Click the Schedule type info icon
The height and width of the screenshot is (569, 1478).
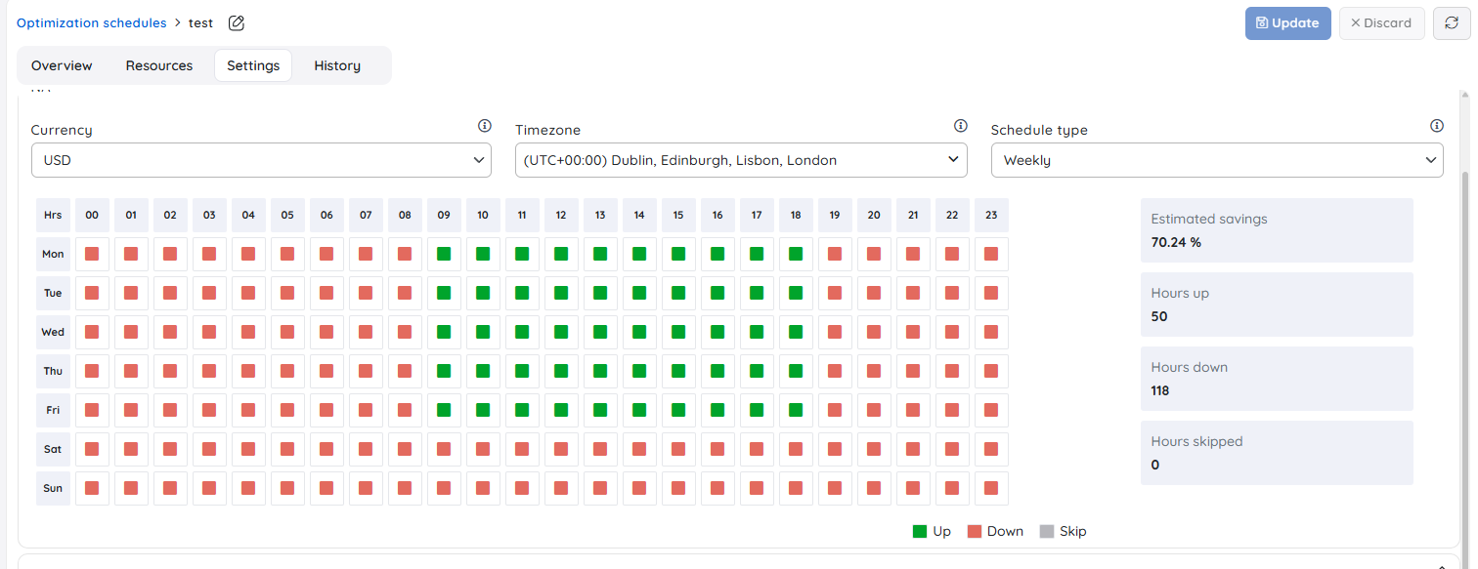click(x=1436, y=126)
